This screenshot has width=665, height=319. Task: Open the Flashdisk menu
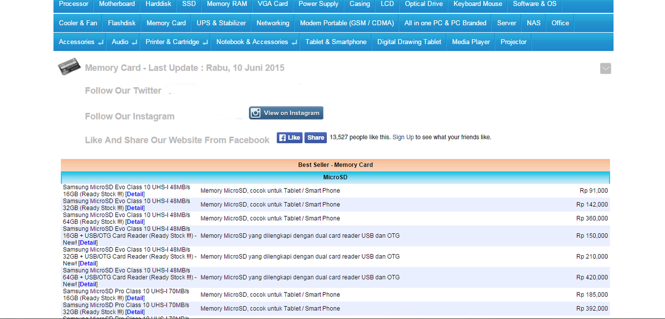pos(122,23)
